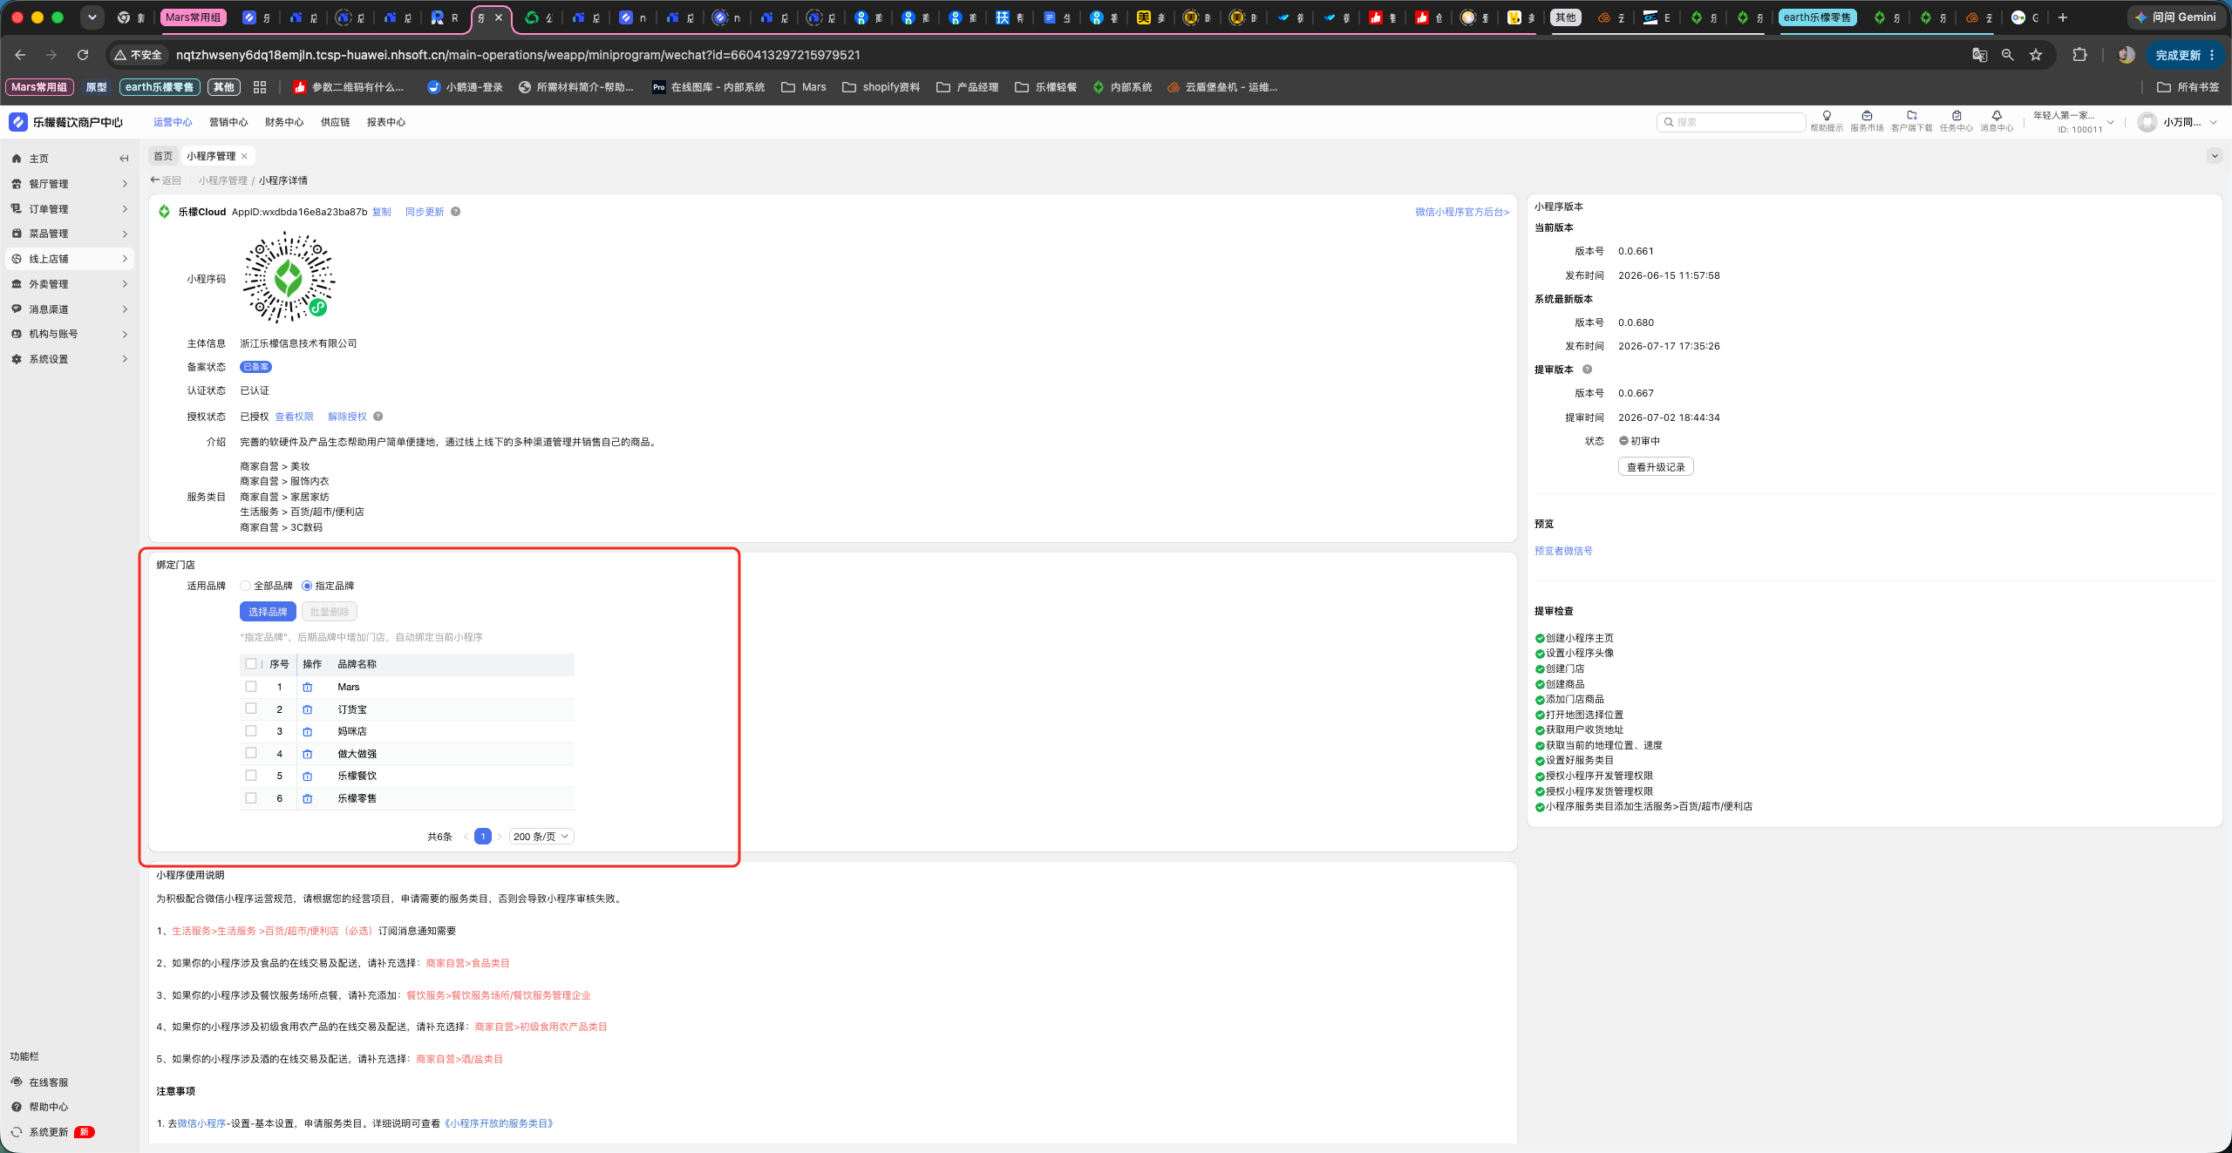Image resolution: width=2232 pixels, height=1153 pixels.
Task: Click help icon beside 解除授权
Action: point(378,417)
